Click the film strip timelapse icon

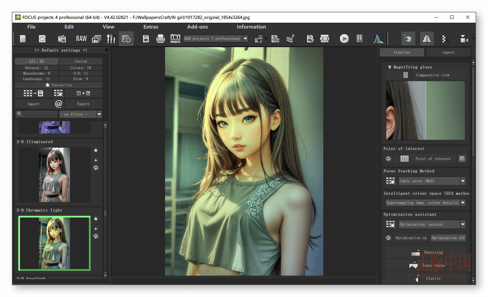325,39
